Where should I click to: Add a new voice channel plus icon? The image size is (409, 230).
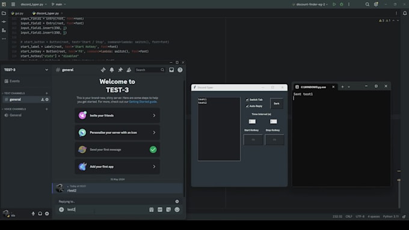47,109
